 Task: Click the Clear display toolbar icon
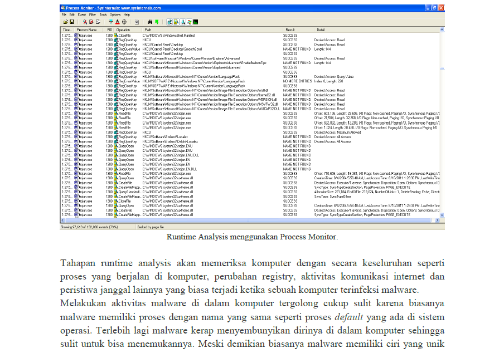(x=98, y=22)
